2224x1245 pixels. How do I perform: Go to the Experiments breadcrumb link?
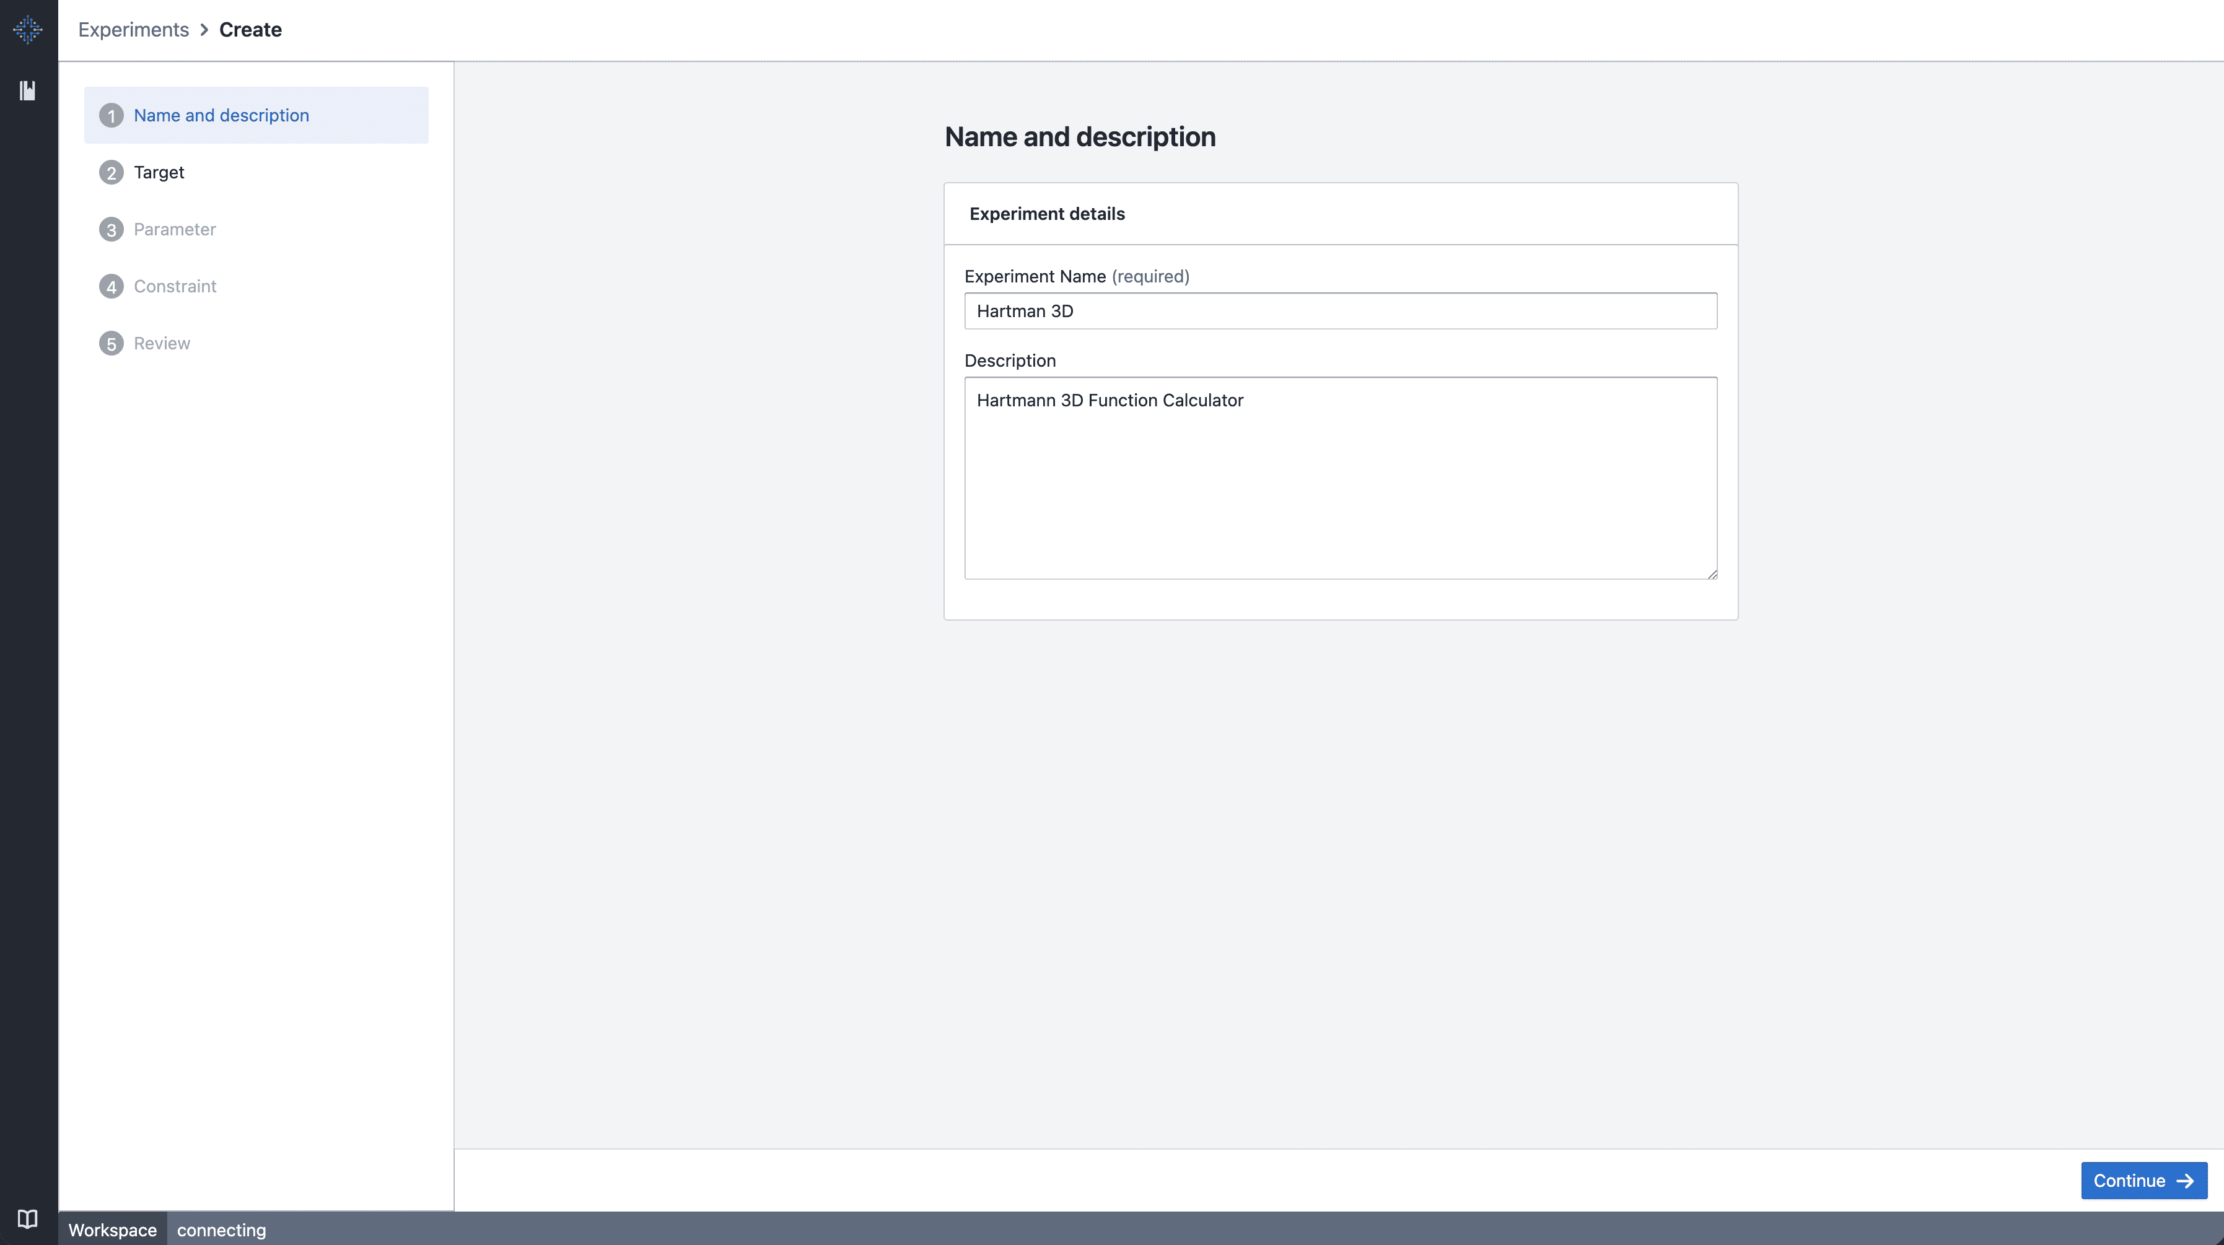pyautogui.click(x=133, y=29)
